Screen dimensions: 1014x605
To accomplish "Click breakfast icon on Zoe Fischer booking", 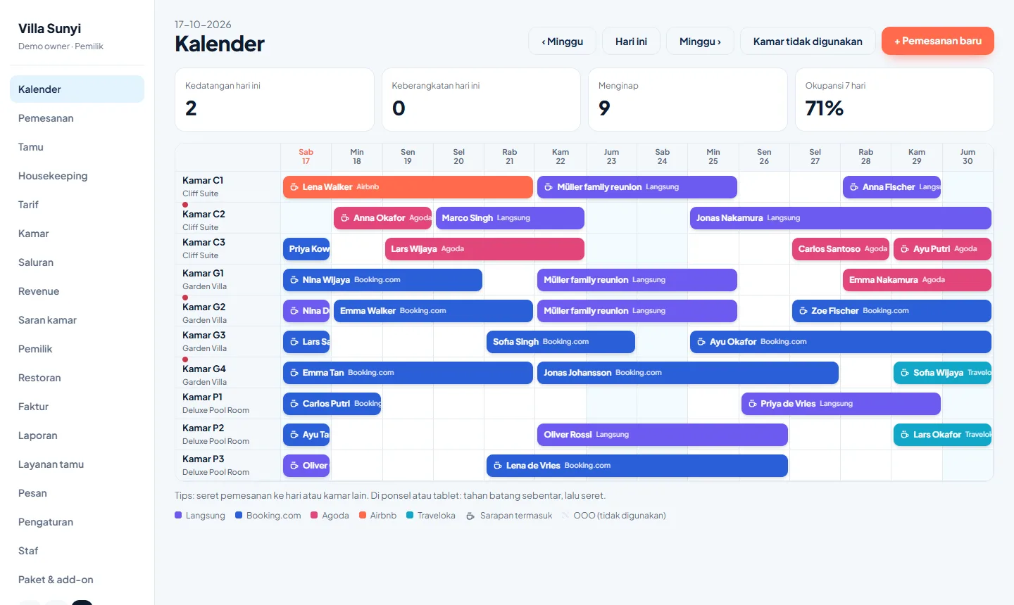I will (803, 311).
